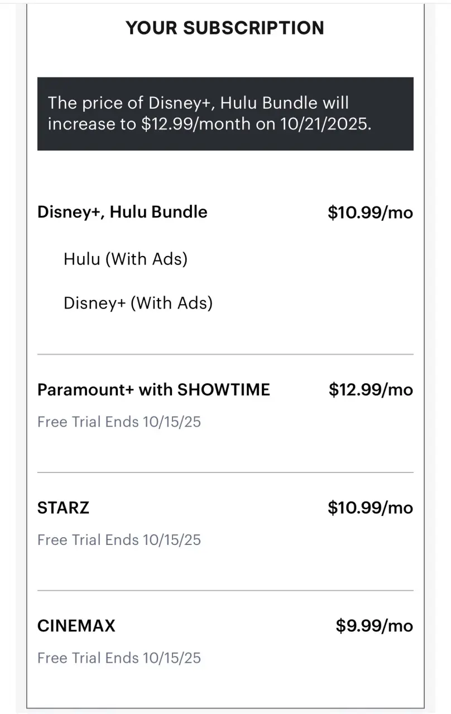This screenshot has width=451, height=714.
Task: Click the YOUR SUBSCRIPTION heading
Action: [x=225, y=27]
